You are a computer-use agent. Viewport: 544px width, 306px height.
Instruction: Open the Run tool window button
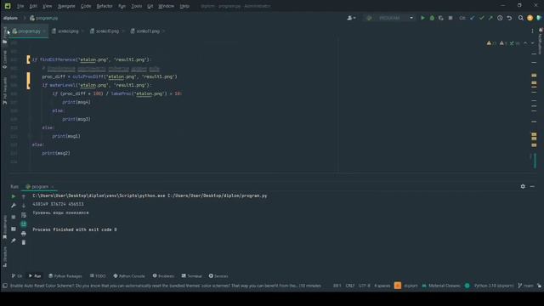35,275
